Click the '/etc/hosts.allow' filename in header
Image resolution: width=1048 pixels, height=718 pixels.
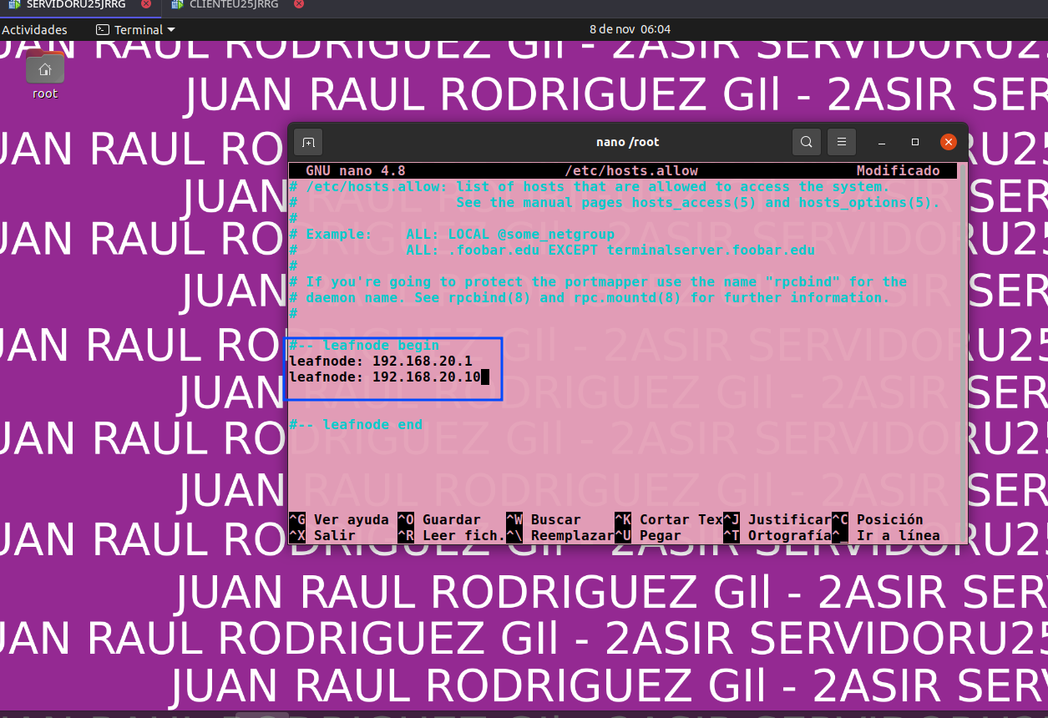[x=631, y=171]
